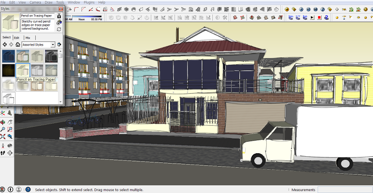Viewport: 373px width, 193px height.
Task: Toggle the secondary selection pane icon
Action: pyautogui.click(x=59, y=16)
